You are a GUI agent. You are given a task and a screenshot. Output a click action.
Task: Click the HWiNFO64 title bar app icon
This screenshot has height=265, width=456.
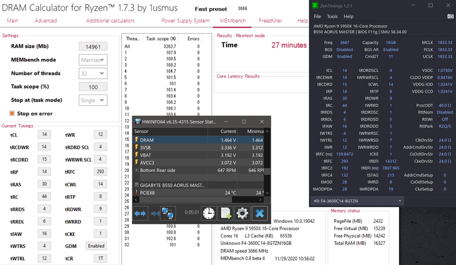point(138,122)
